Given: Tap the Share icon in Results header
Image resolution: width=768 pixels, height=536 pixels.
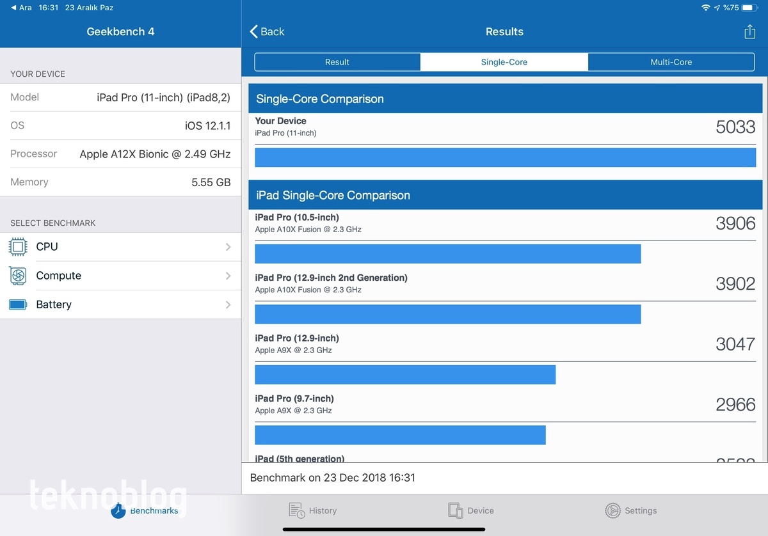Looking at the screenshot, I should [x=749, y=32].
